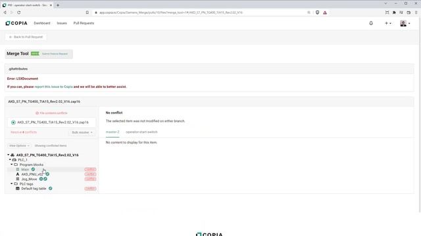This screenshot has height=236, width=421.
Task: Click the Program blocks folder icon
Action: pyautogui.click(x=16, y=165)
